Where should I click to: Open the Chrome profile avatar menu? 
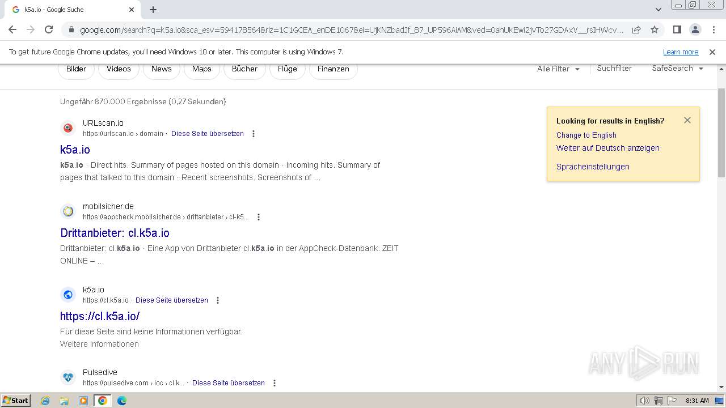click(x=695, y=29)
